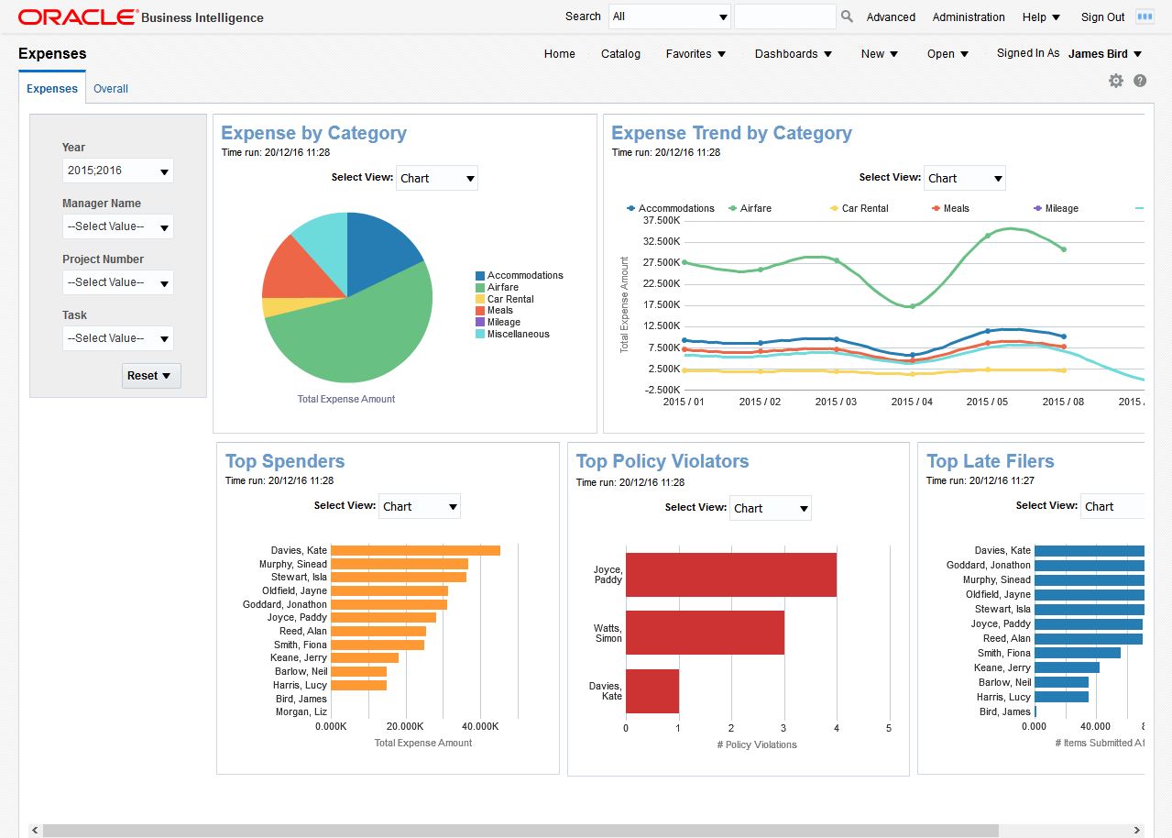Open the Catalog menu
1172x838 pixels.
[619, 54]
